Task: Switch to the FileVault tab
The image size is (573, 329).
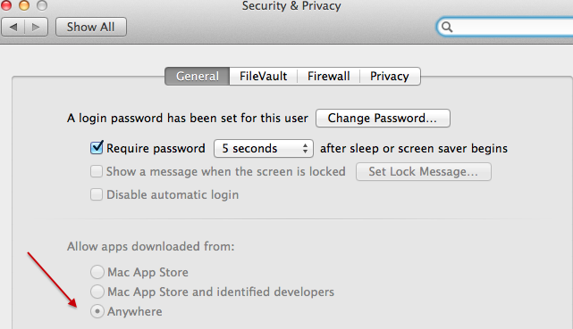Action: (x=263, y=76)
